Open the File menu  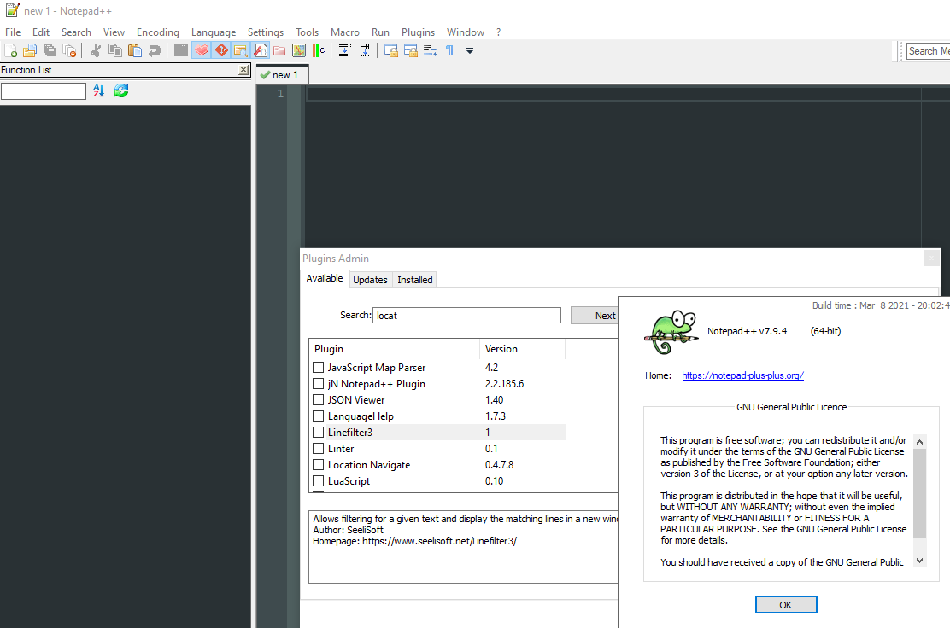pos(13,32)
